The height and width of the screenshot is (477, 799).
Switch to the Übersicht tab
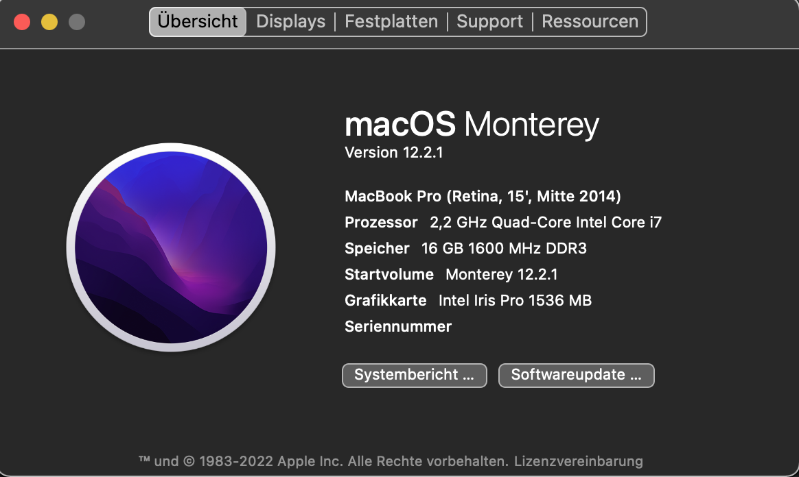[198, 21]
